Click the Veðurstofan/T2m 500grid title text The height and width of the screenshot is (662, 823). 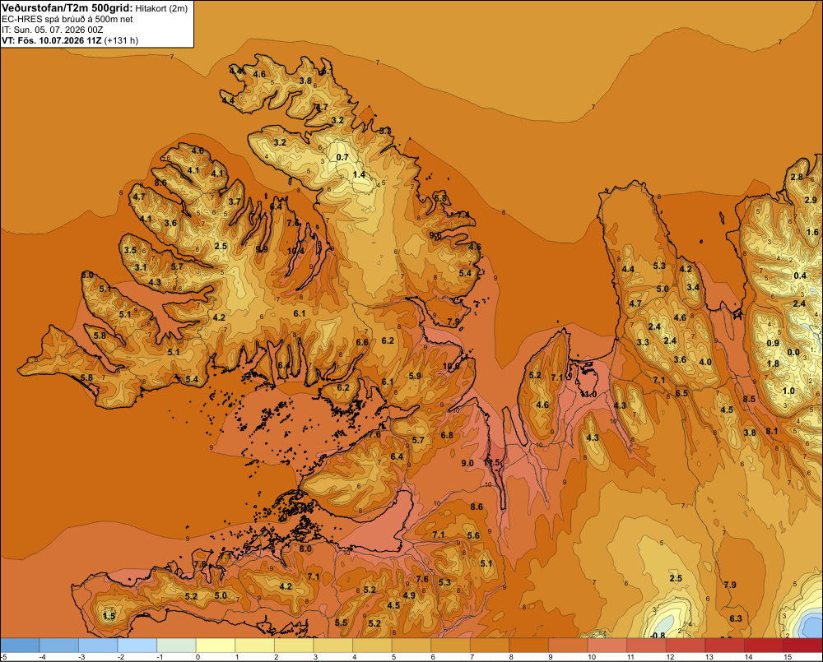pos(67,8)
